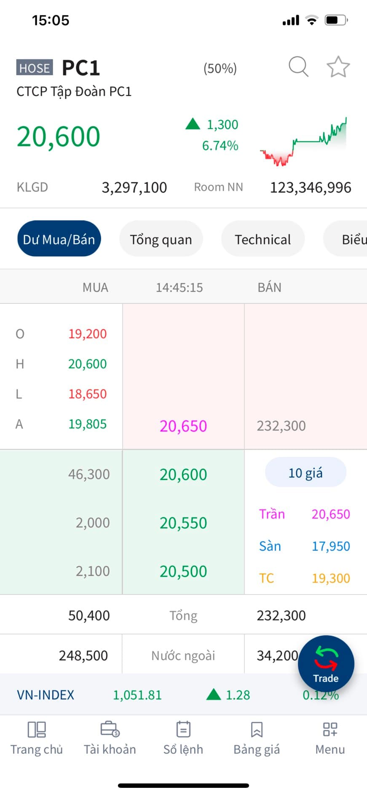Image resolution: width=367 pixels, height=795 pixels.
Task: Expand to 10 giá price levels
Action: [305, 473]
